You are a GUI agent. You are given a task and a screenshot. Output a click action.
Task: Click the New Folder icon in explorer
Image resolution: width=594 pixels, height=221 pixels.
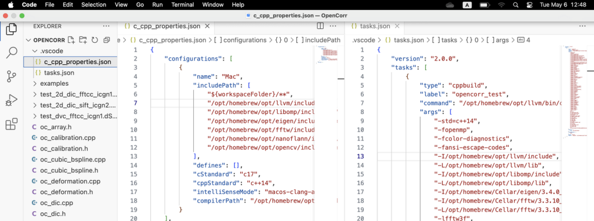pos(83,40)
